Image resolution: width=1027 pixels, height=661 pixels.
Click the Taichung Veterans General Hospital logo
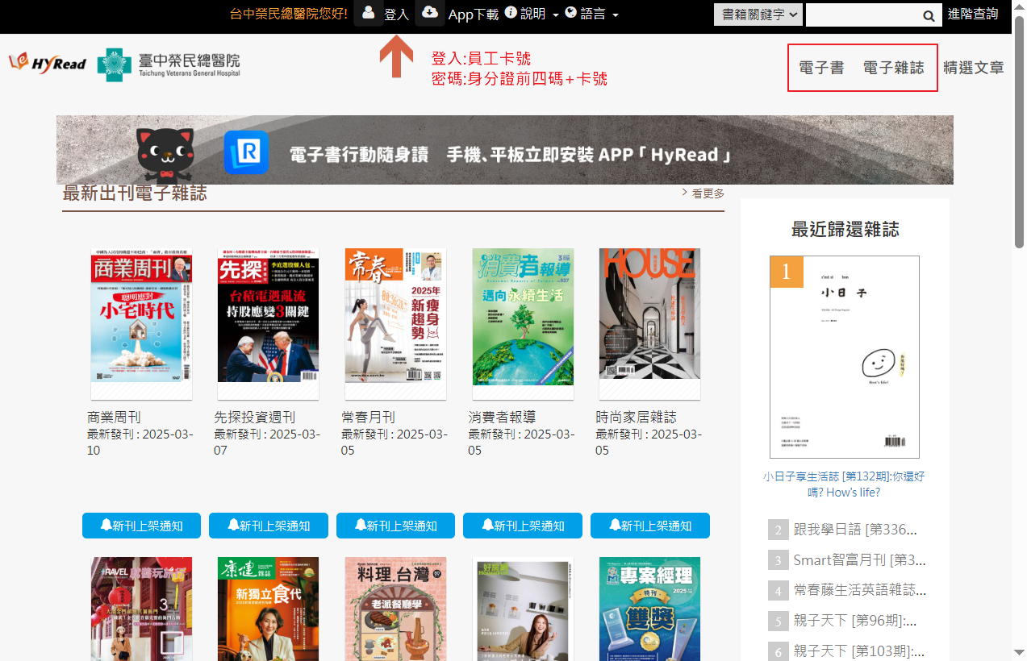169,64
